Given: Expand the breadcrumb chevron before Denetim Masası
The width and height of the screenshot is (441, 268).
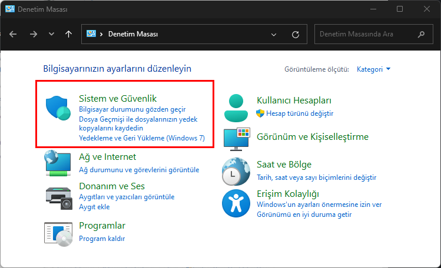Looking at the screenshot, I should pyautogui.click(x=101, y=34).
